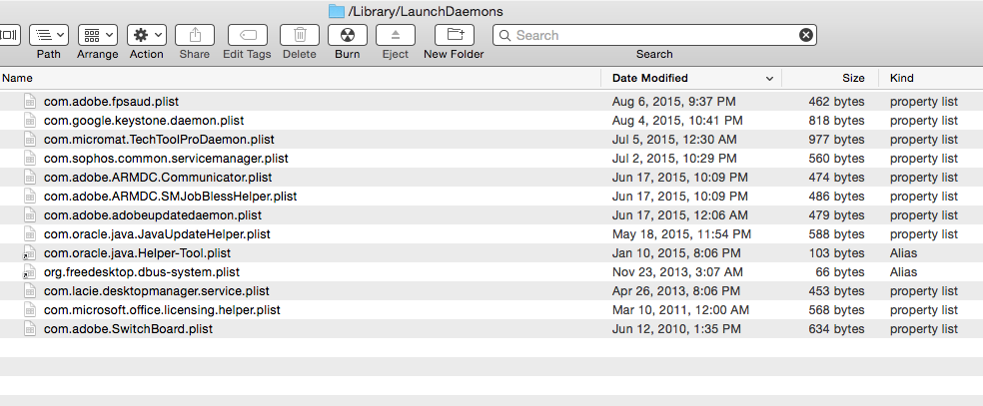Click the Eject icon
Viewport: 983px width, 406px height.
point(396,35)
